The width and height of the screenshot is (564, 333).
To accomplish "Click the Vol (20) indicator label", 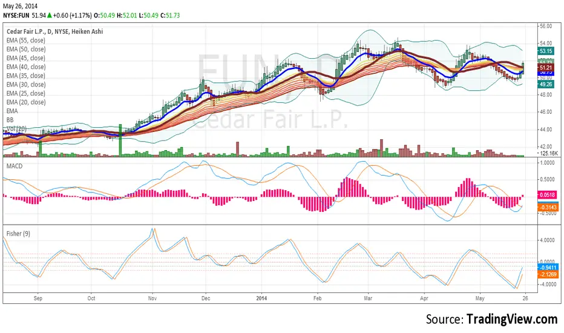I will click(x=16, y=128).
